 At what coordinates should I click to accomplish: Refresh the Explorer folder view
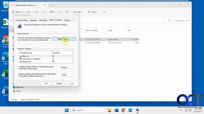169,20
